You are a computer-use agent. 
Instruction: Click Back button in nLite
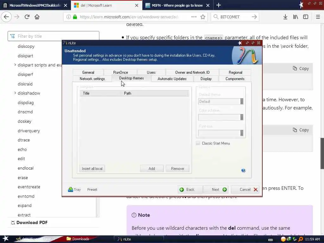click(190, 190)
